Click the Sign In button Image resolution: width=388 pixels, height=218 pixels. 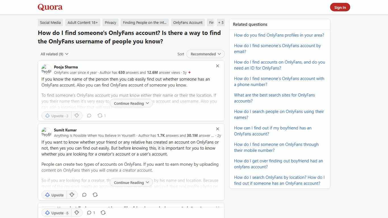tap(340, 7)
